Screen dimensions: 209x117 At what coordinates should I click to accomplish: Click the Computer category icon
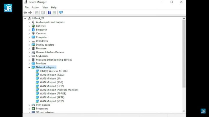(x=33, y=37)
